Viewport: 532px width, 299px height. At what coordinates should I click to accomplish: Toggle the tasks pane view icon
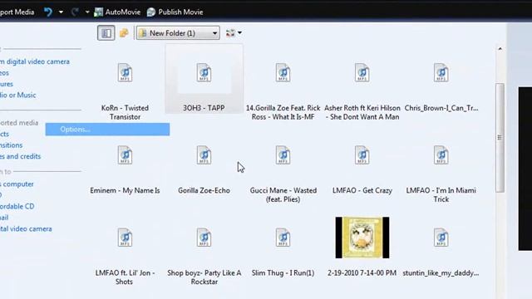coord(106,33)
